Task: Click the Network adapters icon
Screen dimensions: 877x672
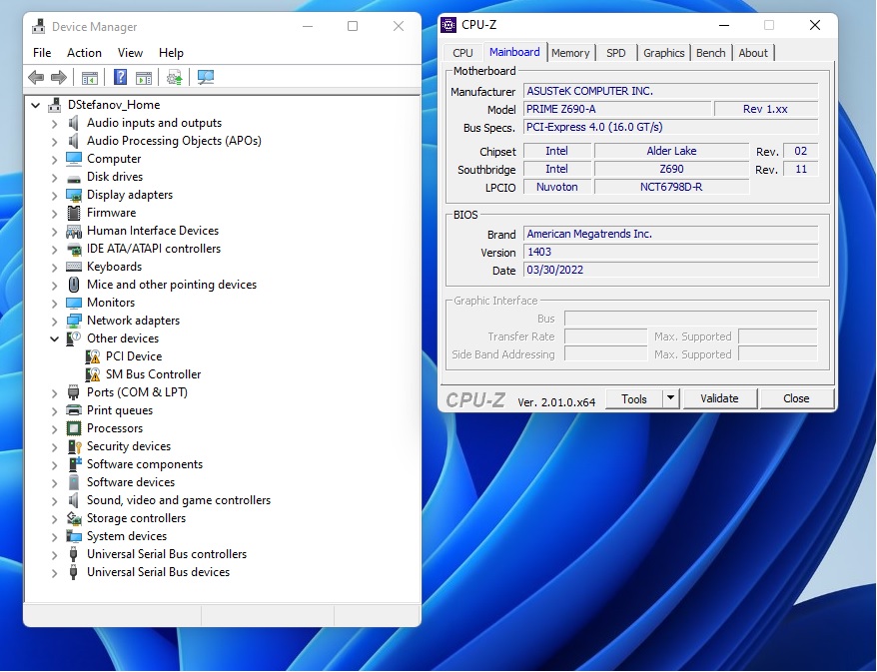Action: (x=73, y=321)
